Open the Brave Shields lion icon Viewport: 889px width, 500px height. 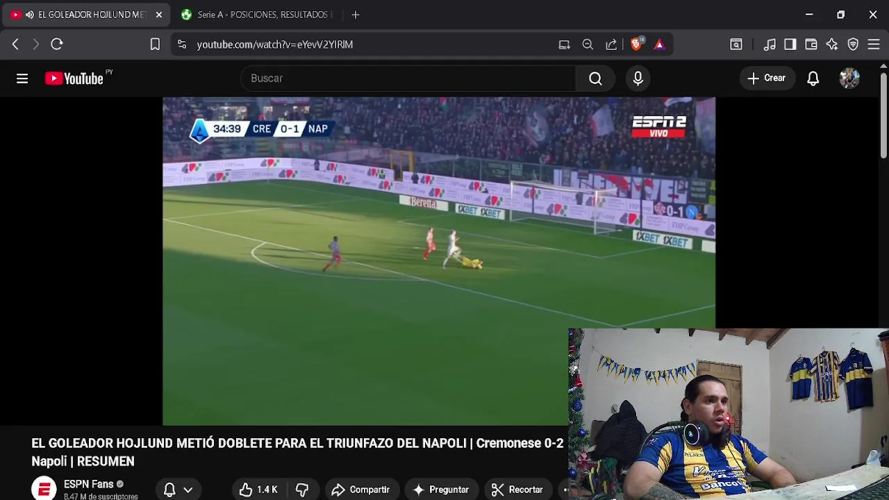[636, 44]
